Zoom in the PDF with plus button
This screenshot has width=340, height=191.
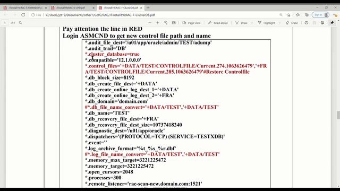tap(158, 23)
